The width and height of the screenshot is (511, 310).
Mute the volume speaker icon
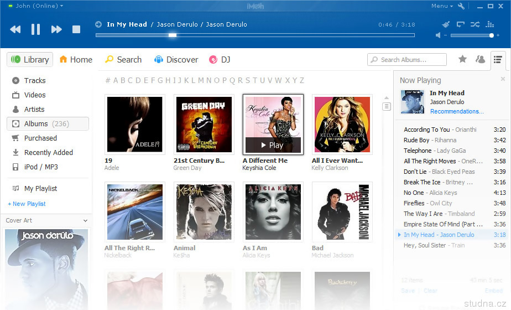pos(438,35)
